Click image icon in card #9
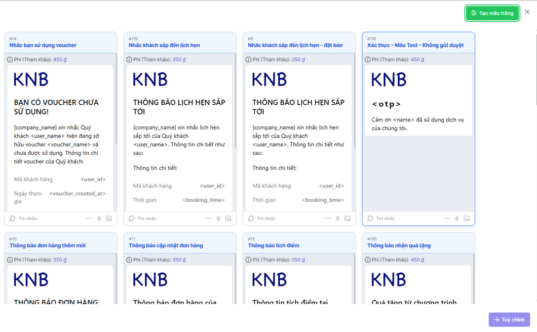Image resolution: width=537 pixels, height=332 pixels. pyautogui.click(x=347, y=218)
